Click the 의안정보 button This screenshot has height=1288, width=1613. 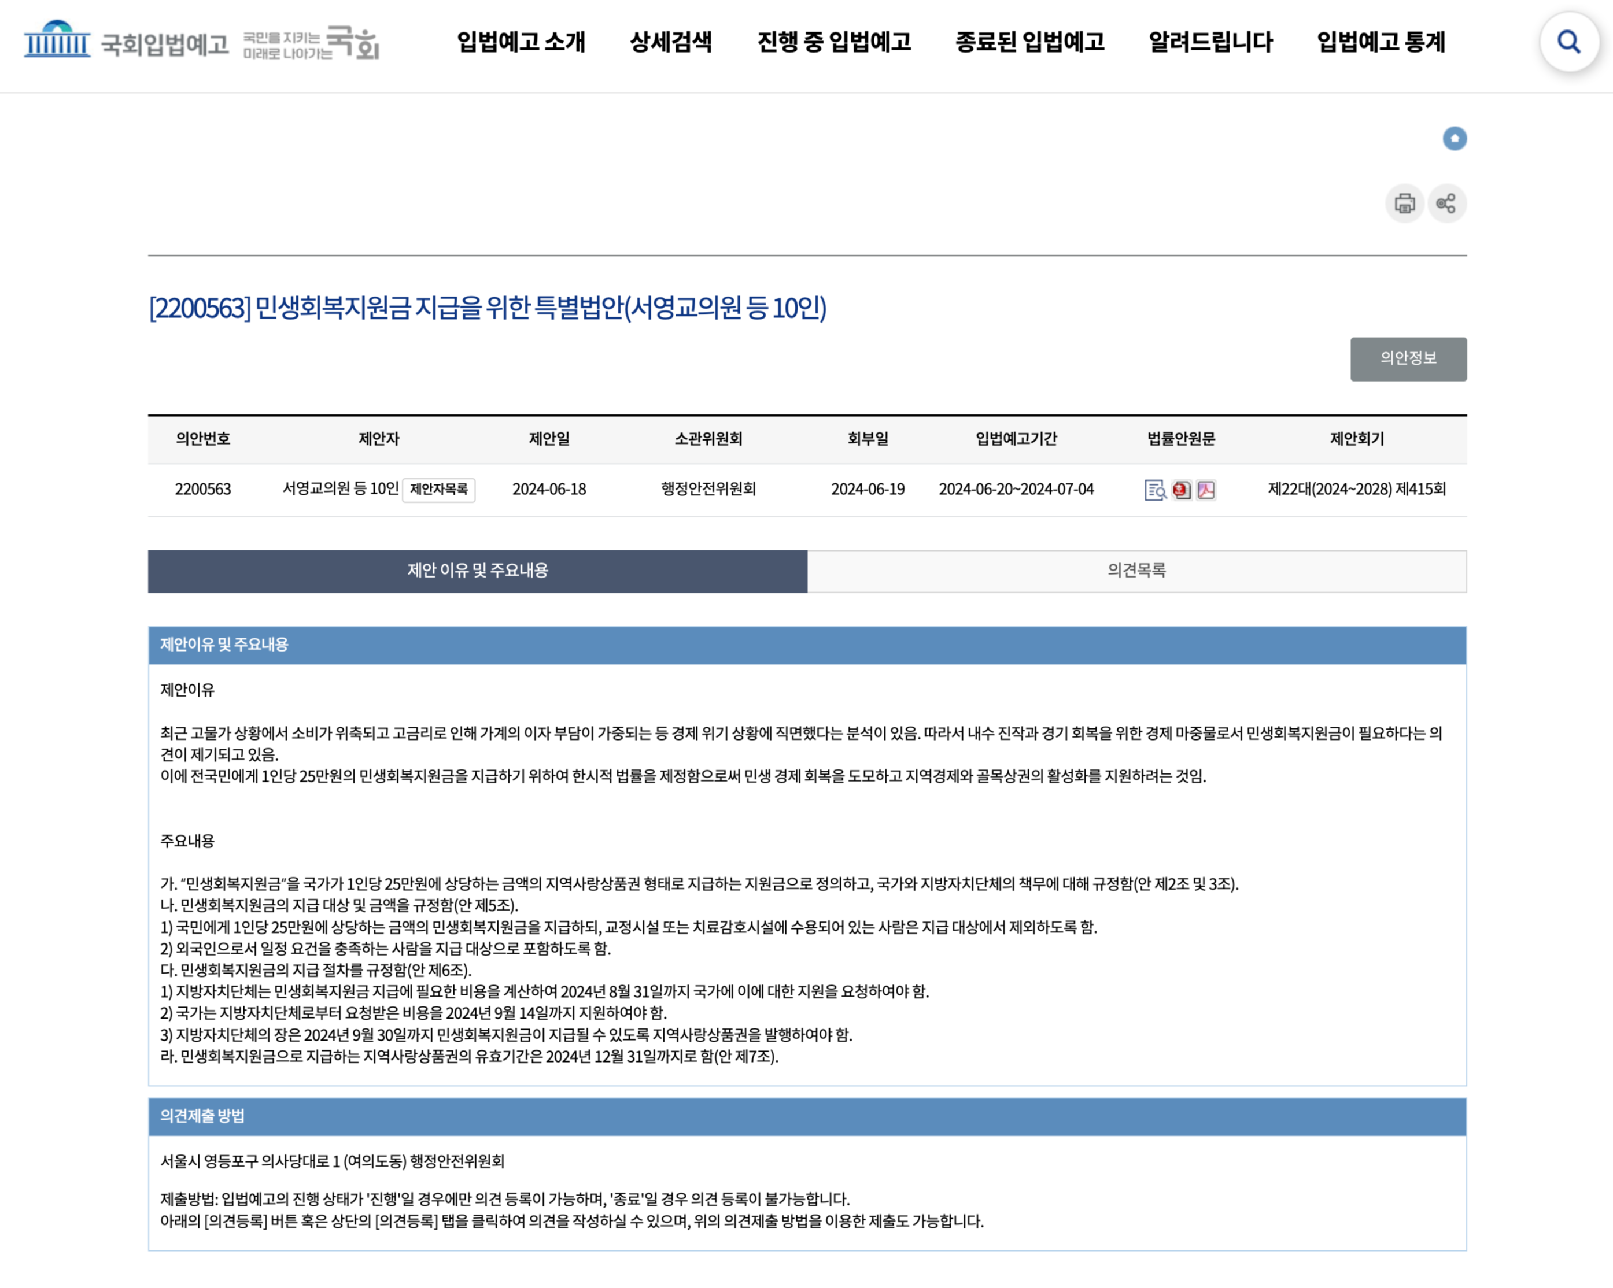1408,359
